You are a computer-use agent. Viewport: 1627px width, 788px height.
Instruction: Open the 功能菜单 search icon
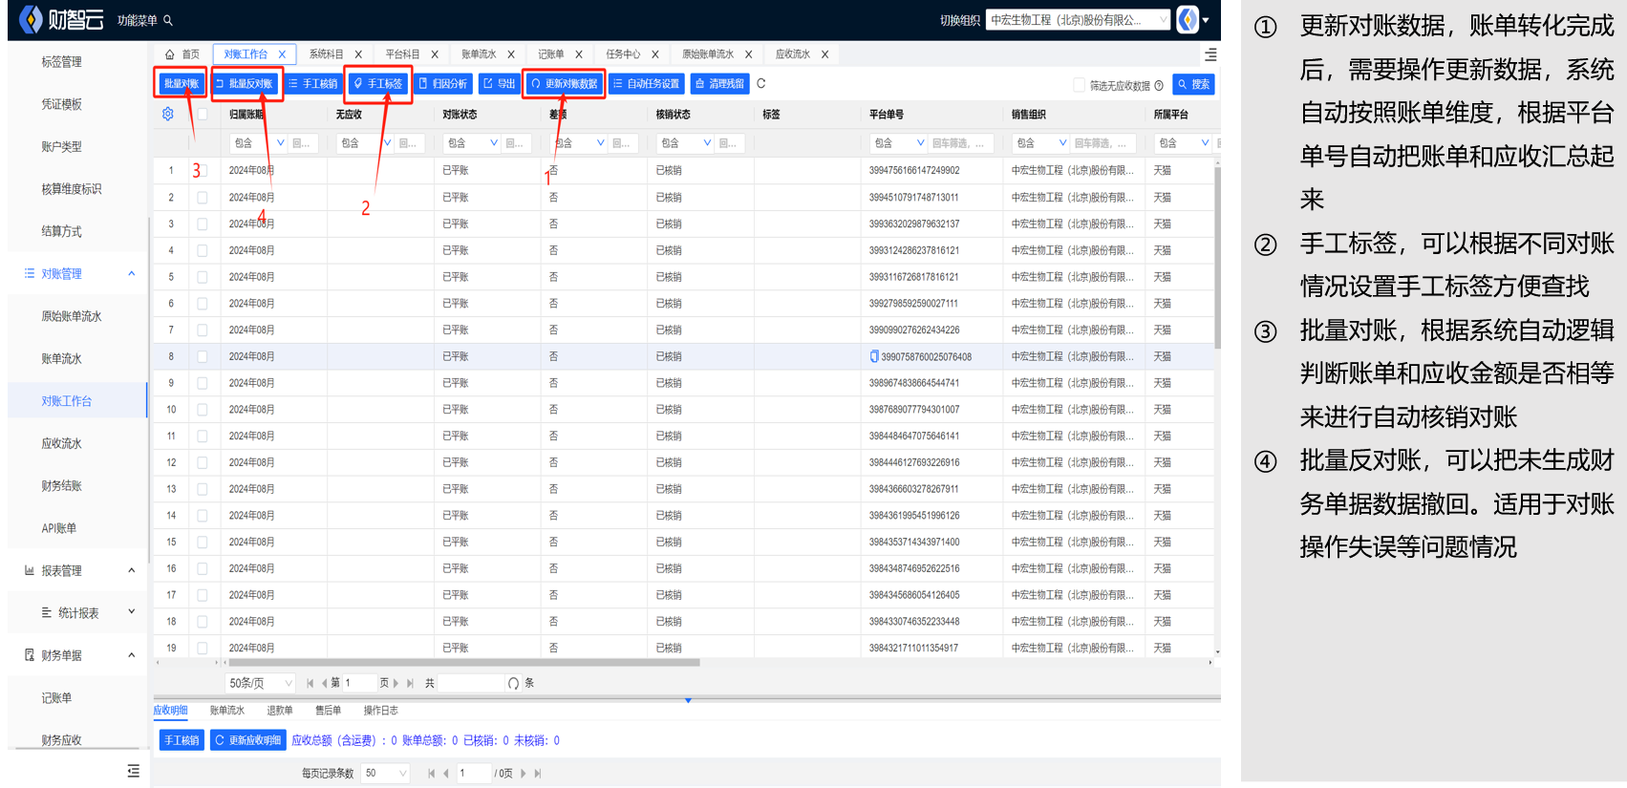(x=168, y=20)
